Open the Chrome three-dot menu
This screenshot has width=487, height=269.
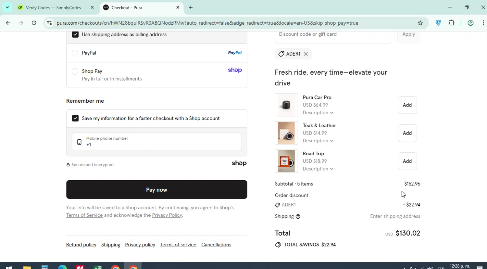pyautogui.click(x=483, y=23)
